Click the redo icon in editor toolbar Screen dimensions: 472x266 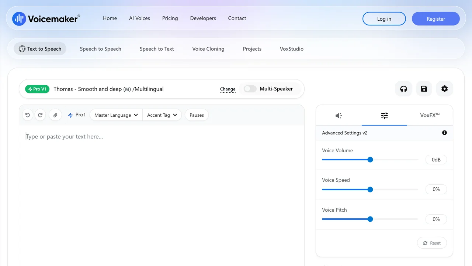tap(41, 115)
